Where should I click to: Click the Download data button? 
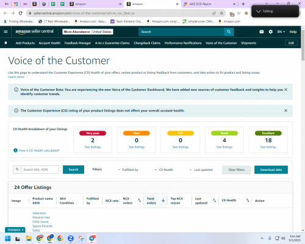(271, 170)
